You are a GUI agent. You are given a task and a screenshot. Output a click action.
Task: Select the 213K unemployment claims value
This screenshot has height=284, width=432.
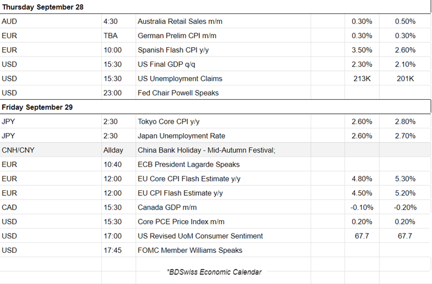362,79
